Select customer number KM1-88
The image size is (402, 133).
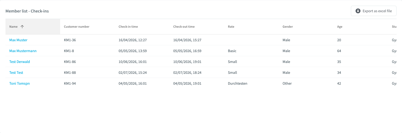click(70, 72)
